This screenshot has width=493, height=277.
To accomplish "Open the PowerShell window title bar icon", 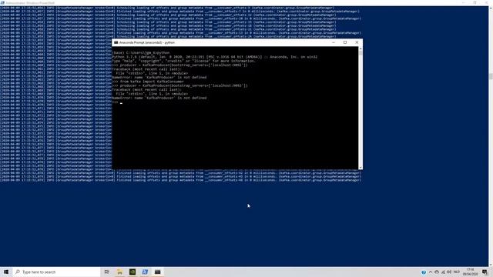I will tap(2, 2).
